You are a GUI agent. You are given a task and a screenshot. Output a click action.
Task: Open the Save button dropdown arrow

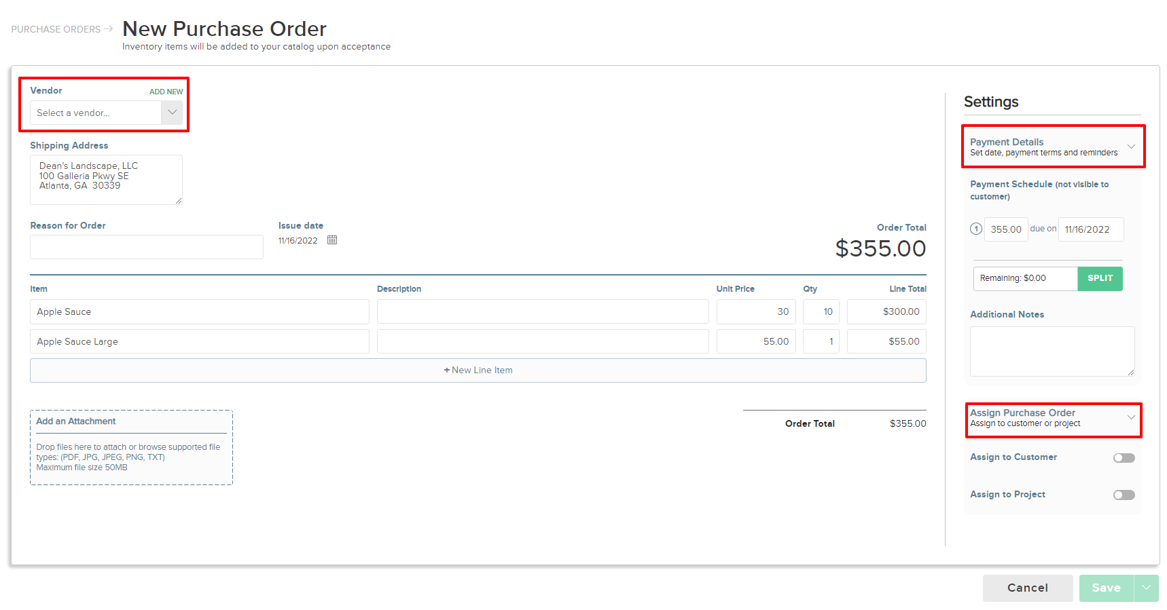(1147, 588)
